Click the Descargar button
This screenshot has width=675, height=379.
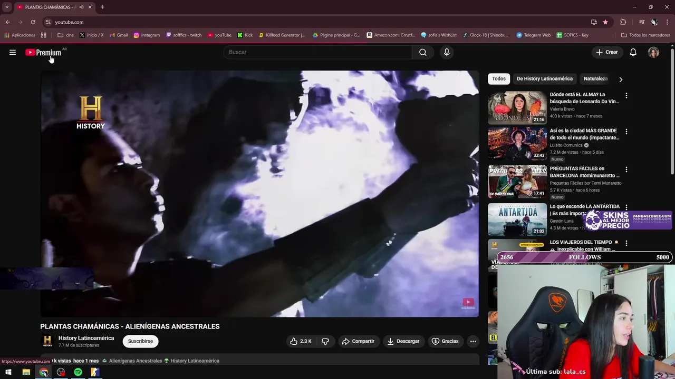(x=403, y=341)
